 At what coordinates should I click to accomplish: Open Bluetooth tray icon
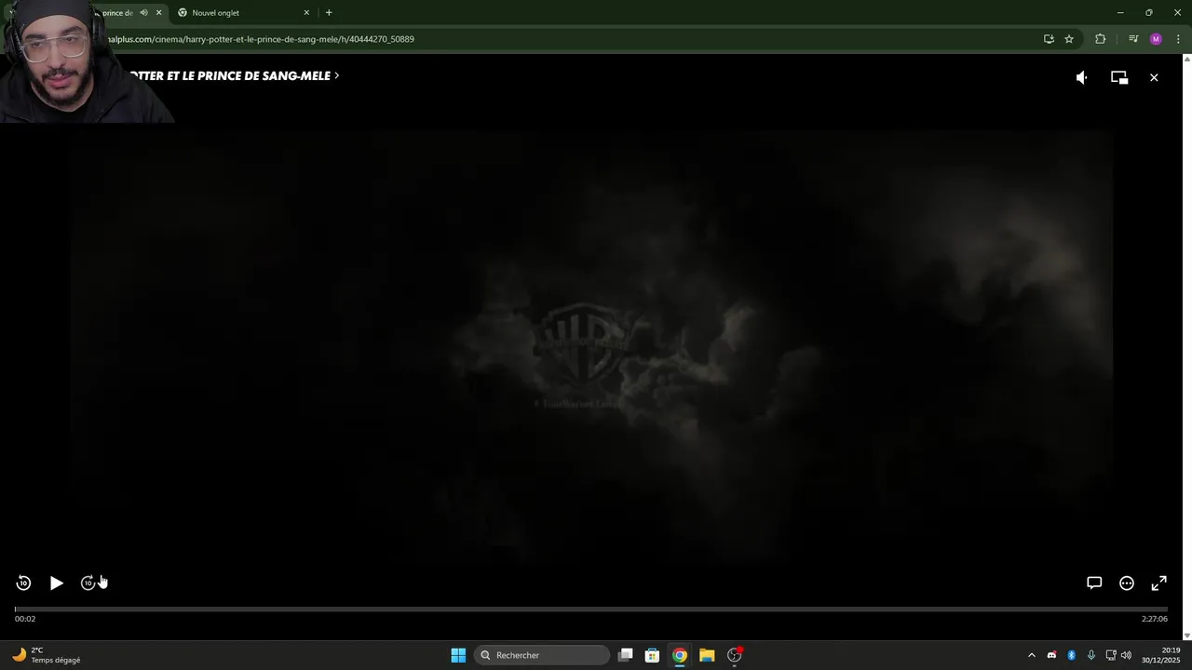tap(1071, 655)
